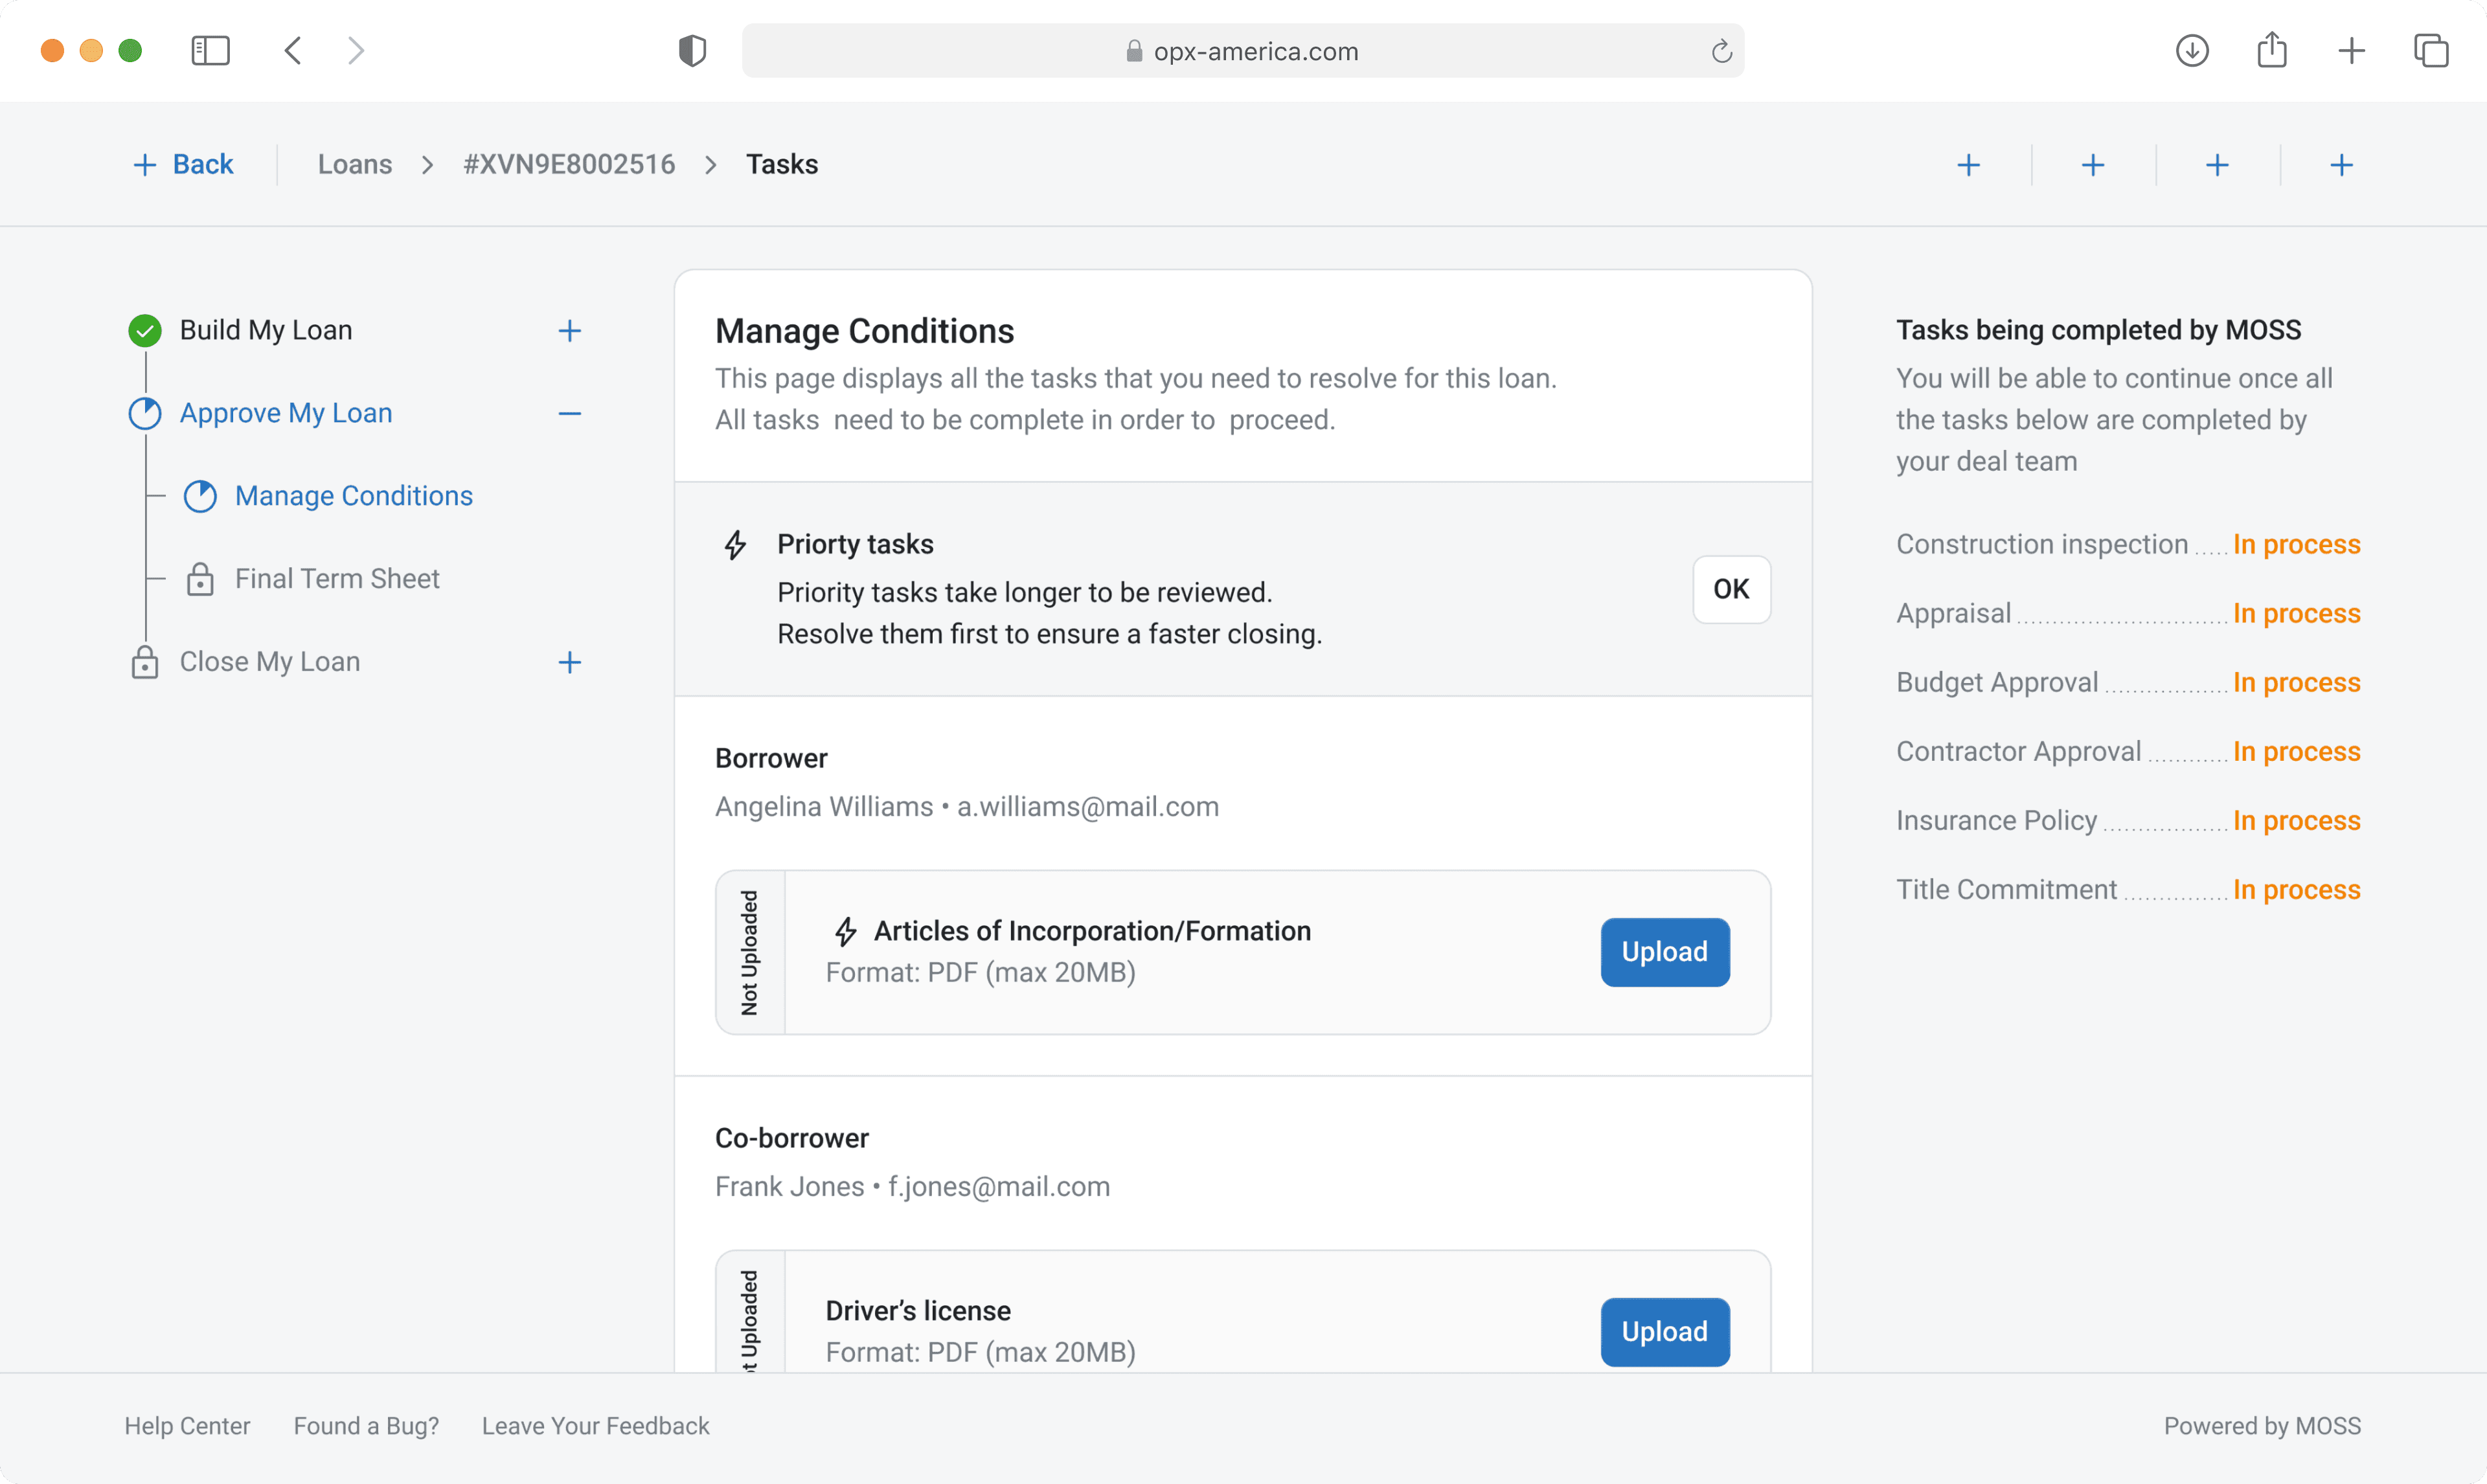Expand Build My Loan section
2487x1484 pixels.
pos(570,331)
